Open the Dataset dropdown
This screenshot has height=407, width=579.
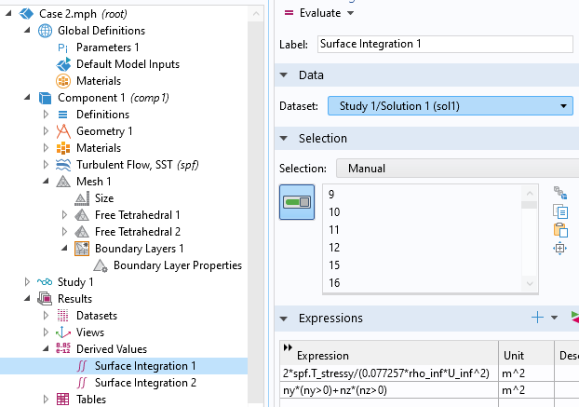450,106
